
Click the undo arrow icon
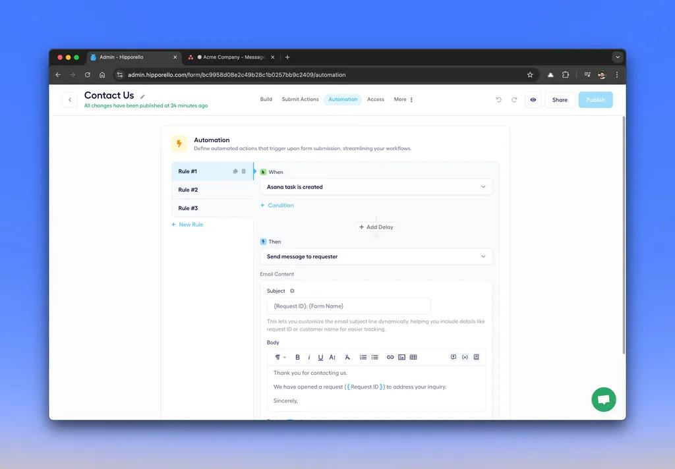pos(498,100)
